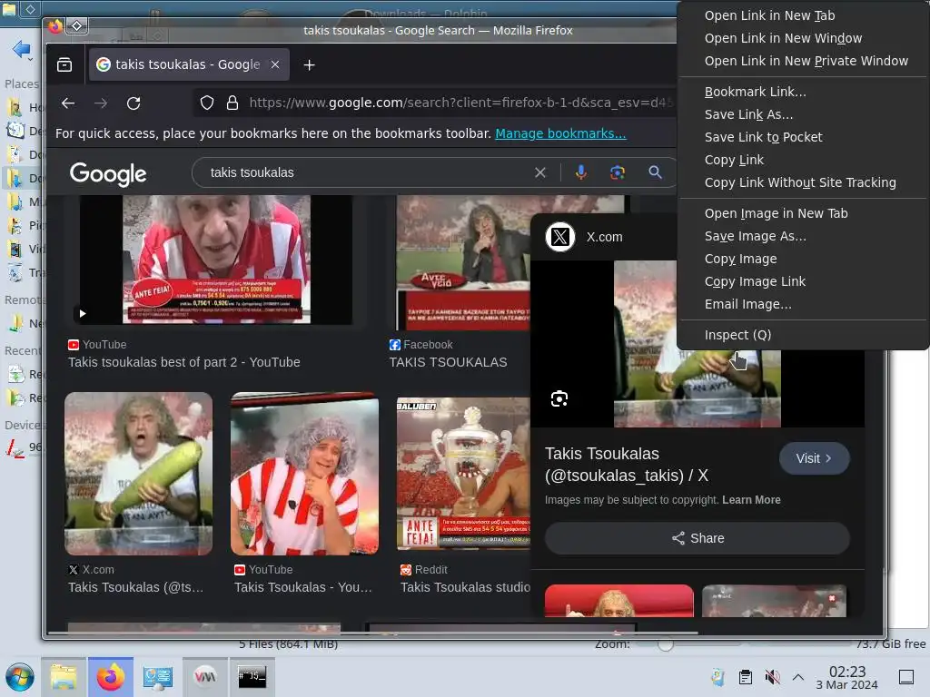This screenshot has height=697, width=930.
Task: Choose Bookmark Link from context menu
Action: [x=803, y=92]
